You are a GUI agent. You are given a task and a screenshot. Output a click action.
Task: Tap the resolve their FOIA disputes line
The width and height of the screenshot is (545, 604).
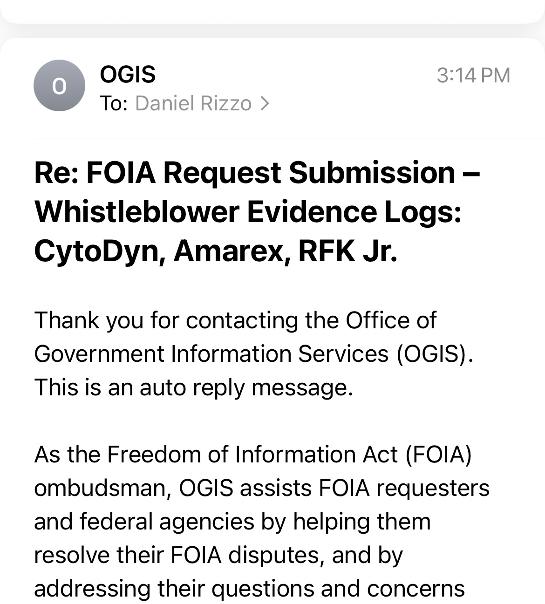218,555
